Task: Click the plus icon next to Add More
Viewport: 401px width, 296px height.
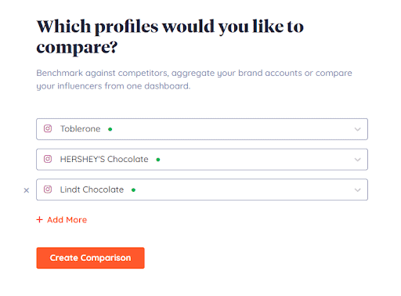Action: tap(39, 219)
